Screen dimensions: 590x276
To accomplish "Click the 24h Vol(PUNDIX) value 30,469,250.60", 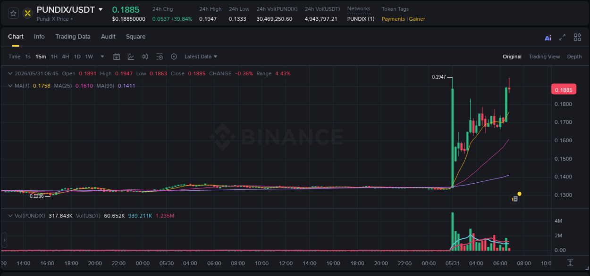I will pyautogui.click(x=274, y=19).
